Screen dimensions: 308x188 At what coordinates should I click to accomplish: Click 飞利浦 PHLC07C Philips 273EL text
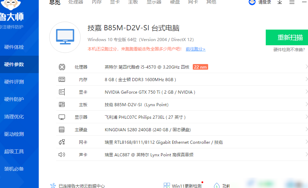click(145, 117)
